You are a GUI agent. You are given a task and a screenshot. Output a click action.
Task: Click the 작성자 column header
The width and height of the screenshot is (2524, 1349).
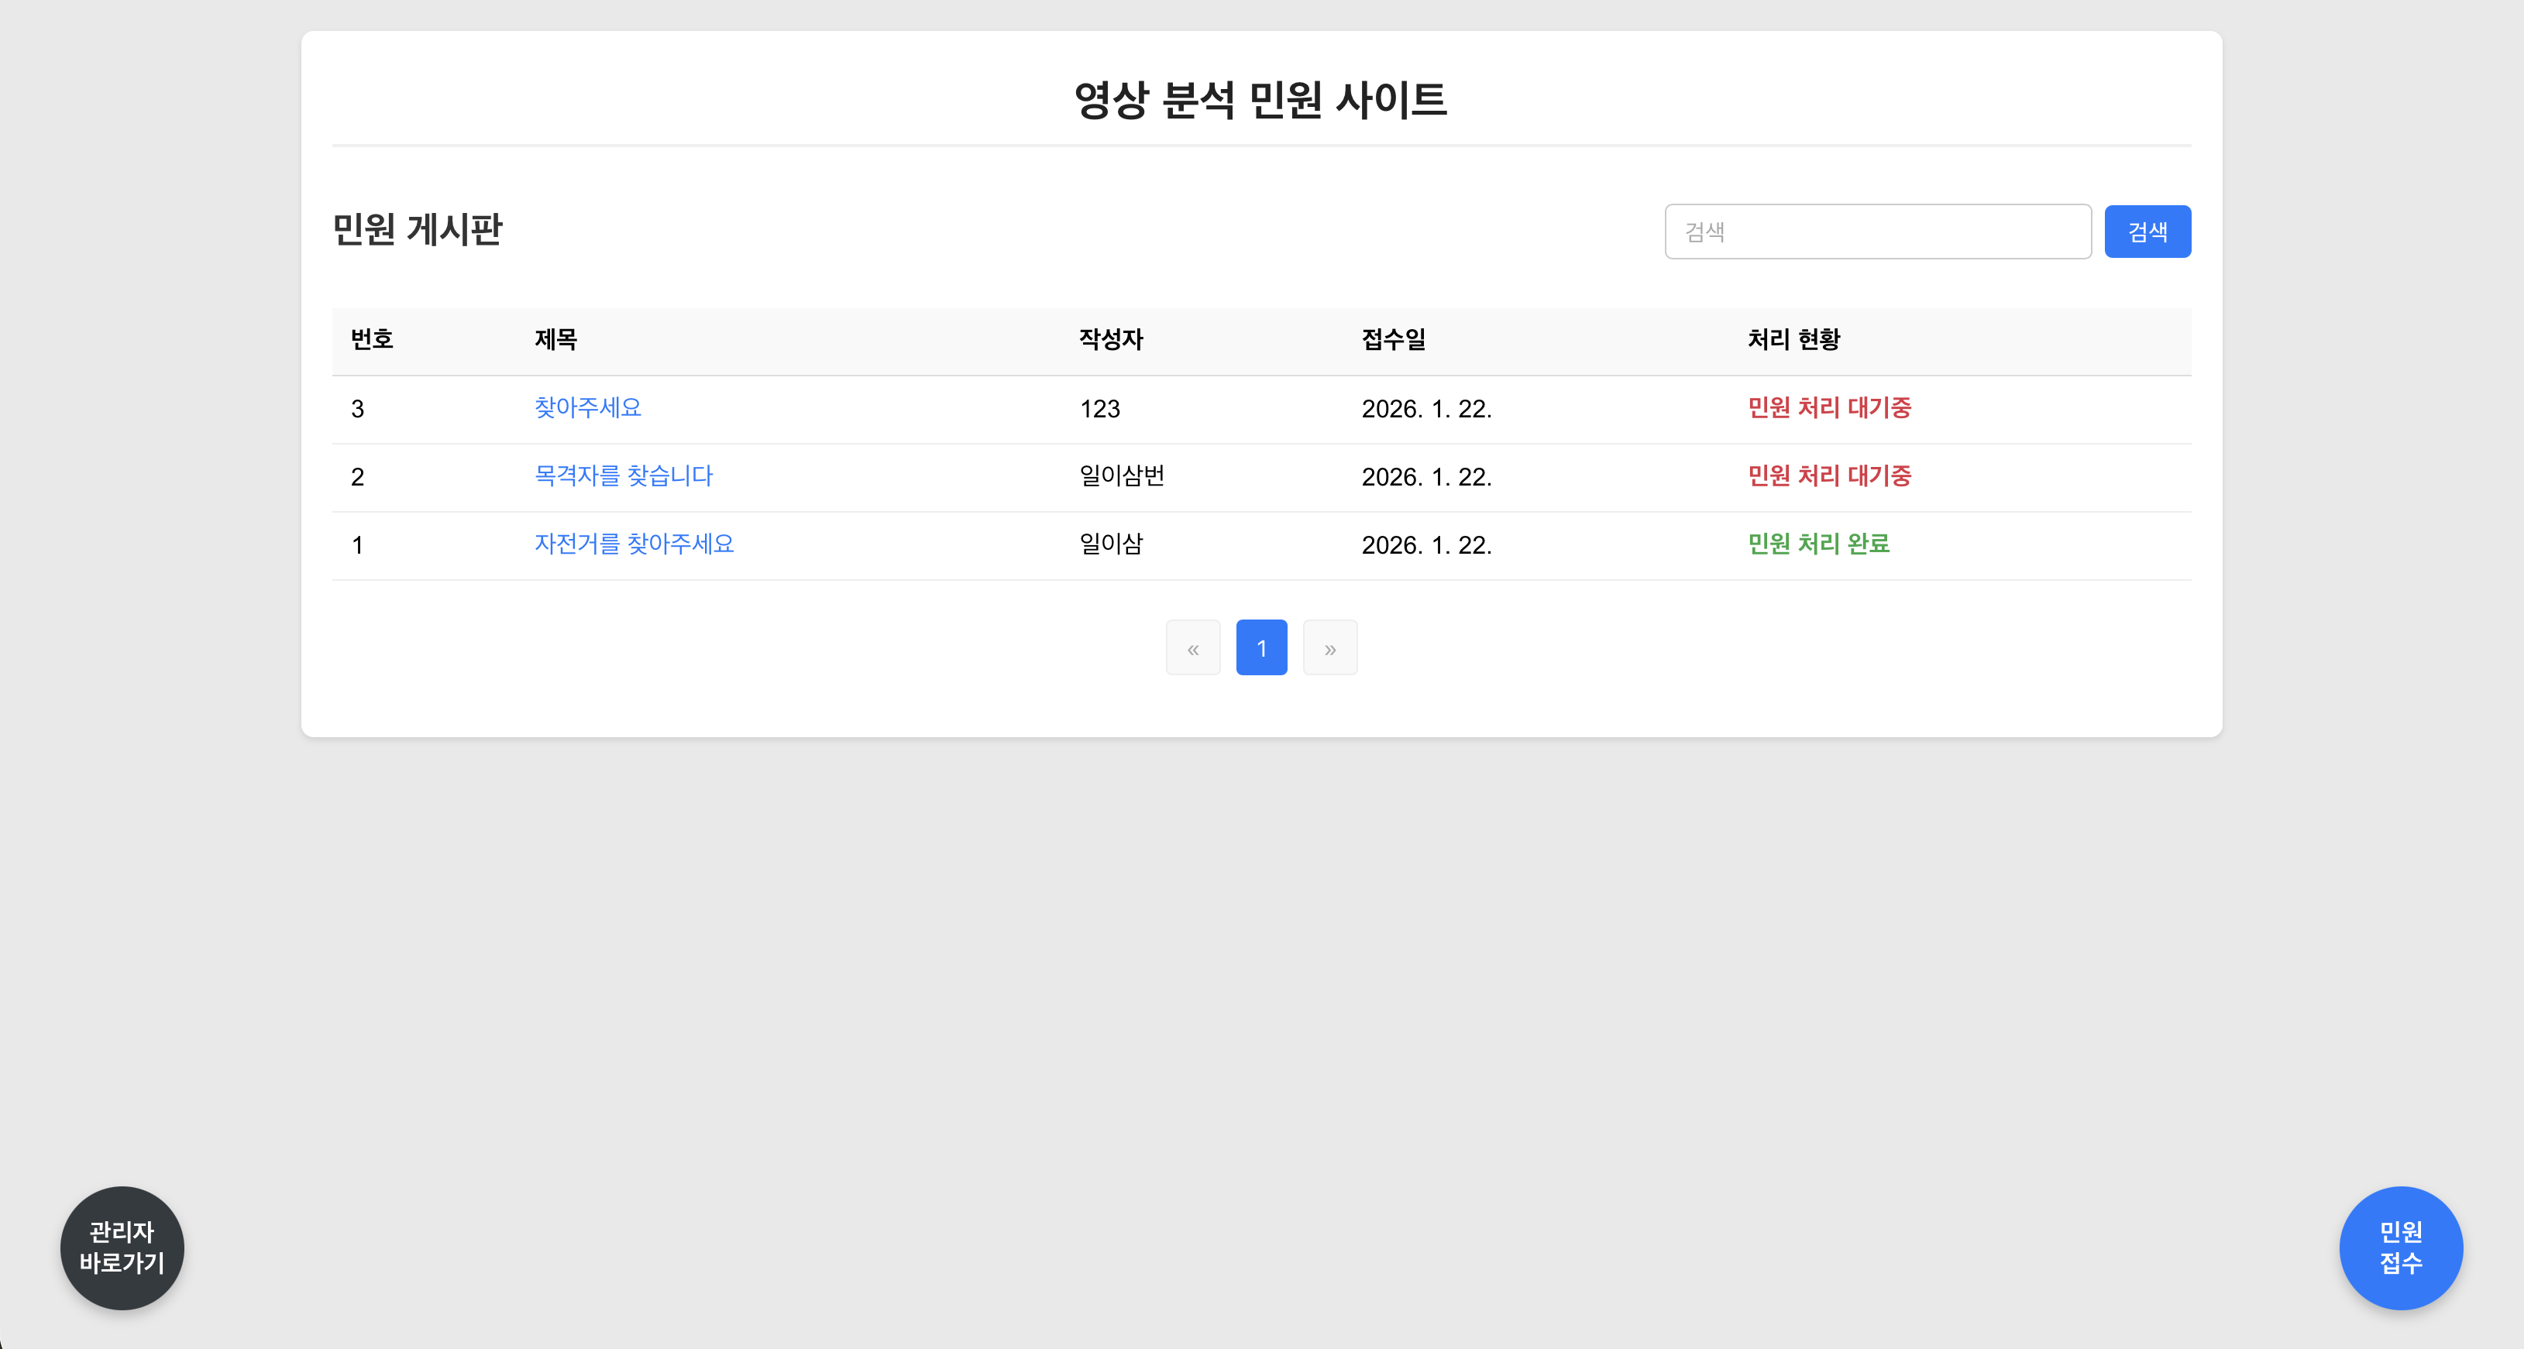(x=1111, y=340)
